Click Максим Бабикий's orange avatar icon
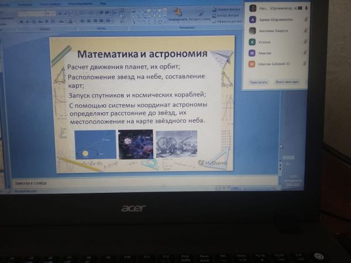Screen dimensions: 351x263 [252, 63]
